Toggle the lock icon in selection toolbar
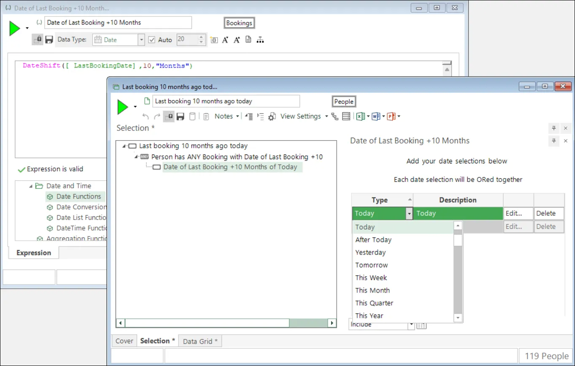Screen dimensions: 575x366 (x=169, y=117)
